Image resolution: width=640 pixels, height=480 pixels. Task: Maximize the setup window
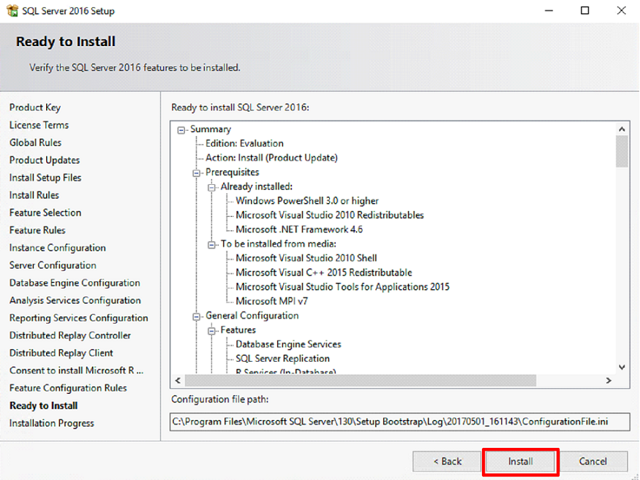pyautogui.click(x=584, y=11)
